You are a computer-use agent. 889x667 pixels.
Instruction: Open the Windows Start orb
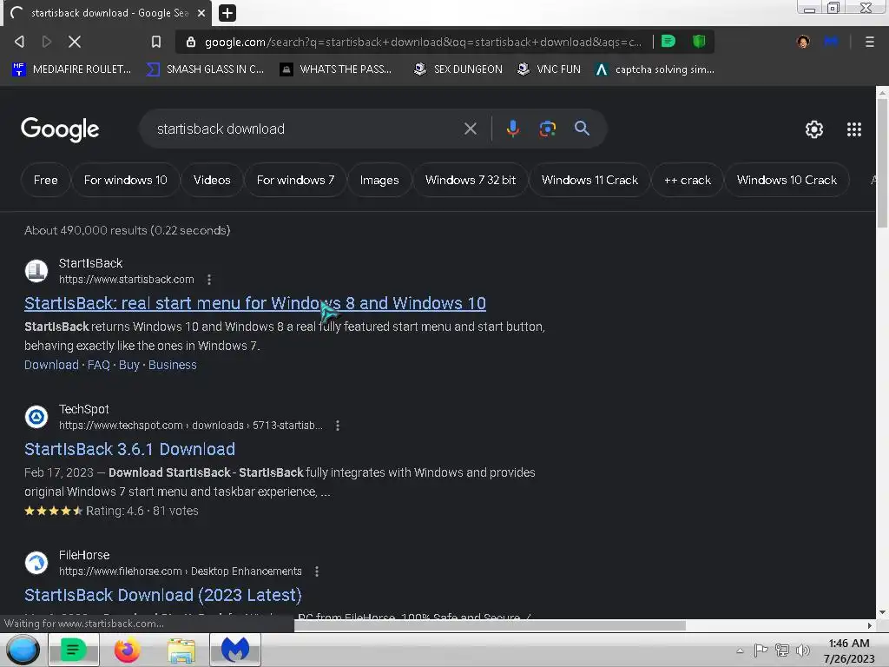tap(23, 650)
